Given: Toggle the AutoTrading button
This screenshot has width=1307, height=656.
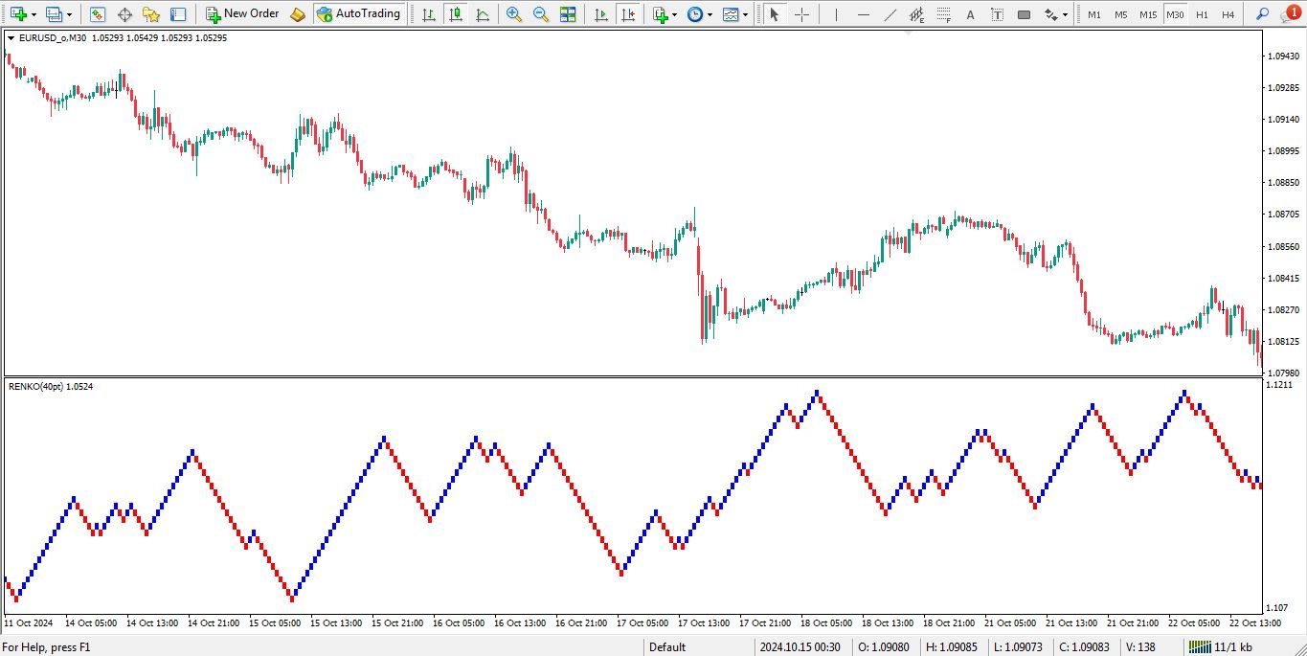Looking at the screenshot, I should coord(359,14).
